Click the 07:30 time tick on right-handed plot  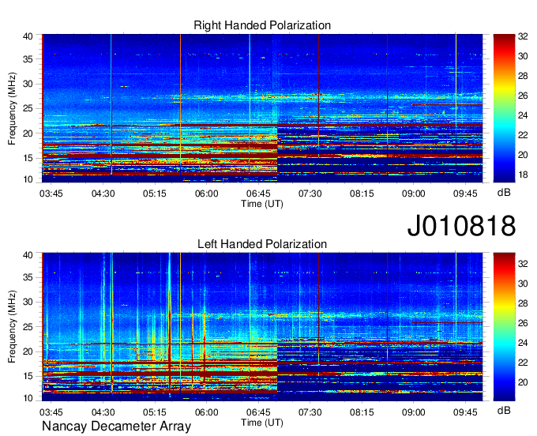coord(310,194)
